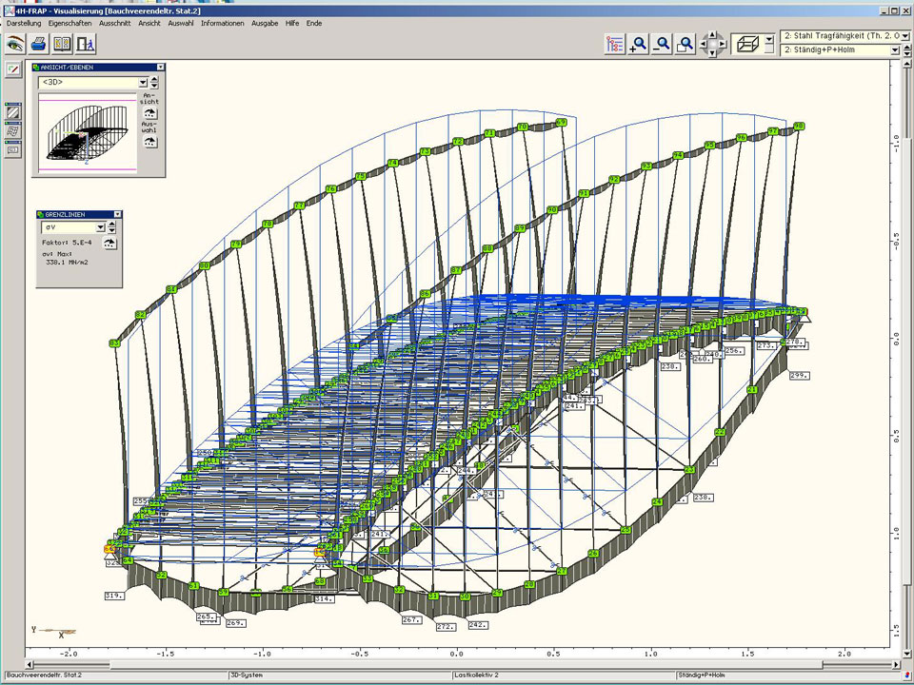
Task: Open the Informationen menu
Action: [222, 23]
